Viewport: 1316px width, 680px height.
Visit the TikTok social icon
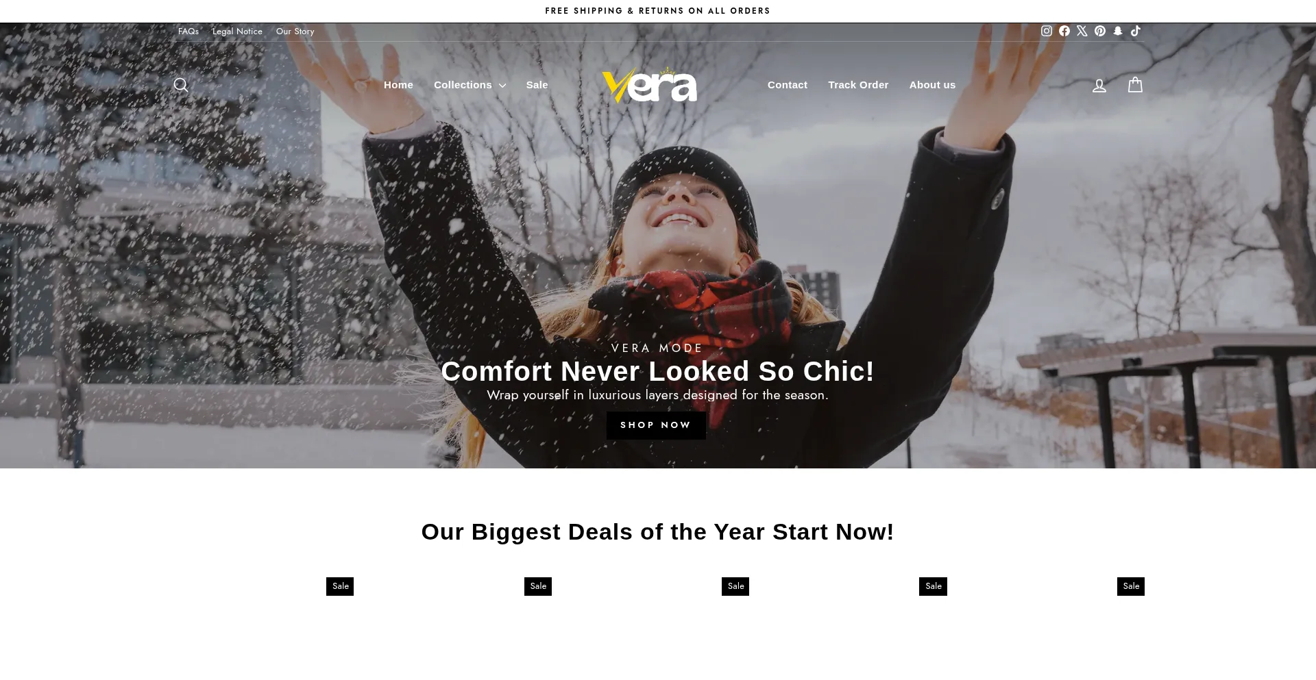coord(1136,31)
